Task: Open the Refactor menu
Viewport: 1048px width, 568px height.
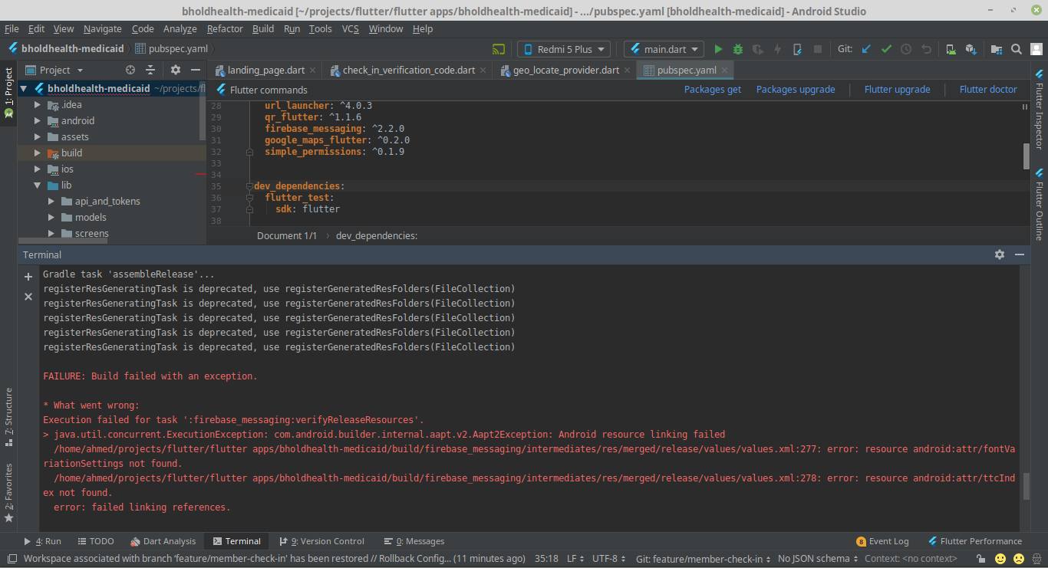Action: pyautogui.click(x=225, y=28)
